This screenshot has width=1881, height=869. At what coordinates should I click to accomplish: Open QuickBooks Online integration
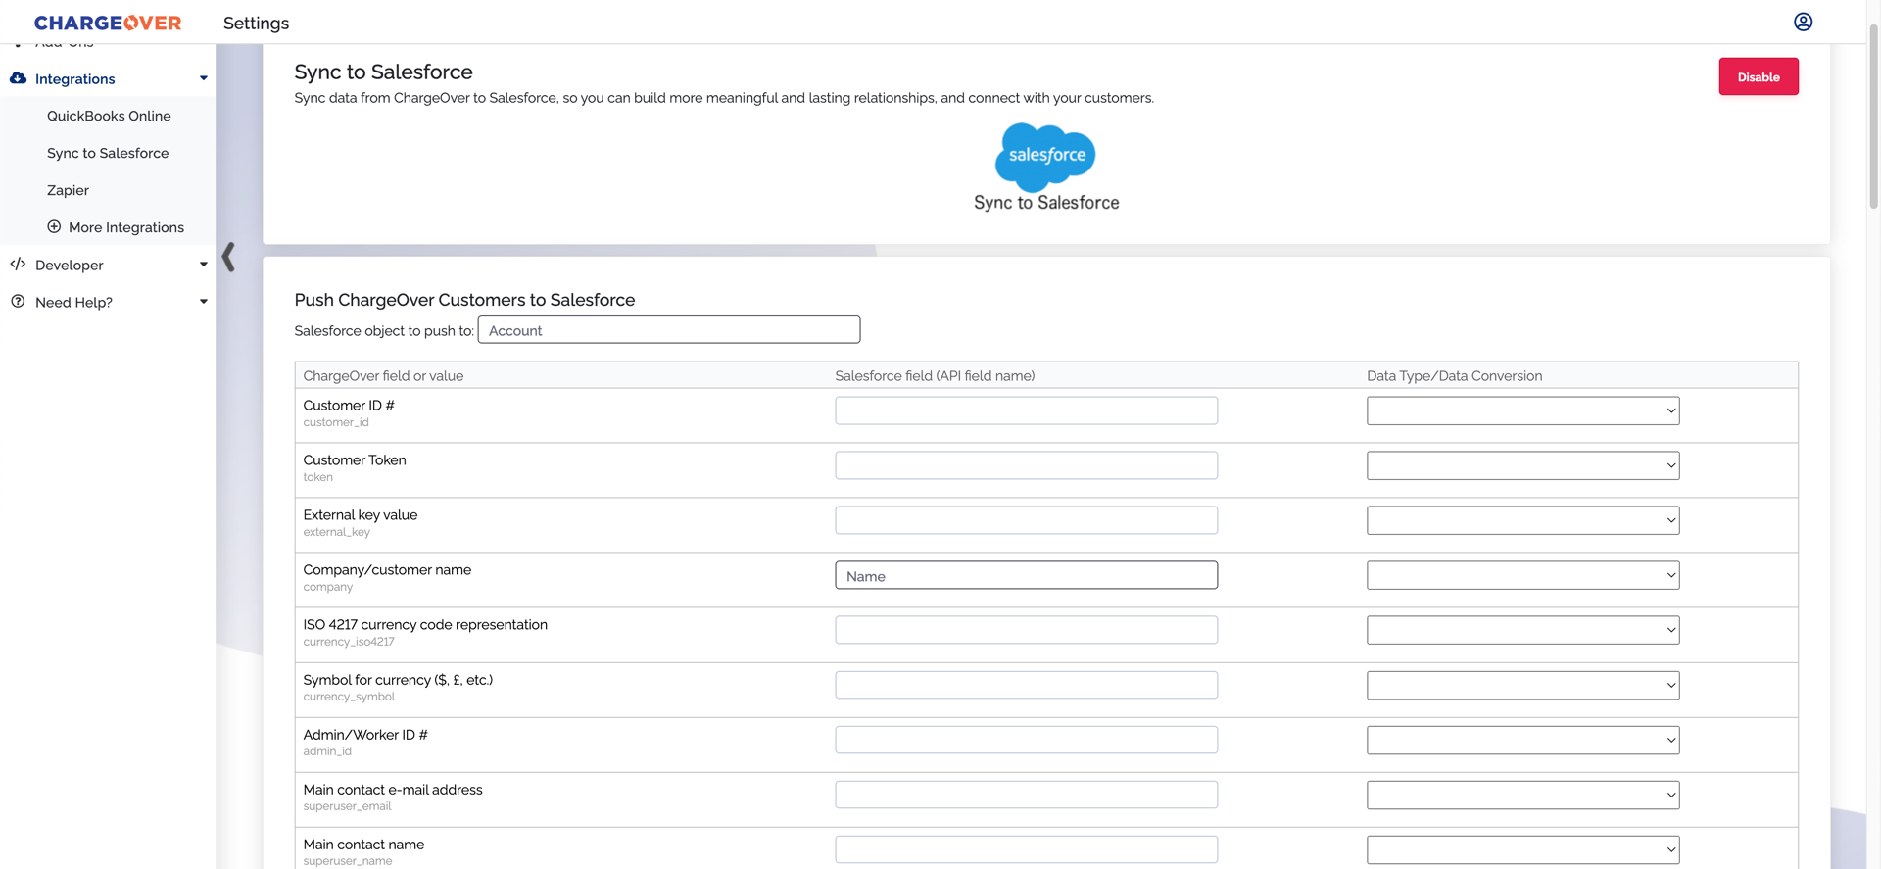(x=109, y=116)
